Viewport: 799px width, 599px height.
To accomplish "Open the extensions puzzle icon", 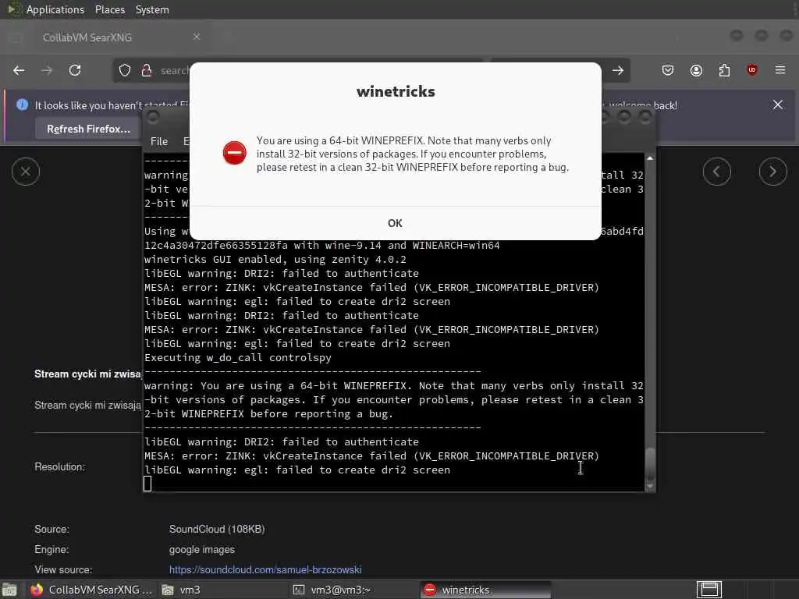I will coord(724,70).
